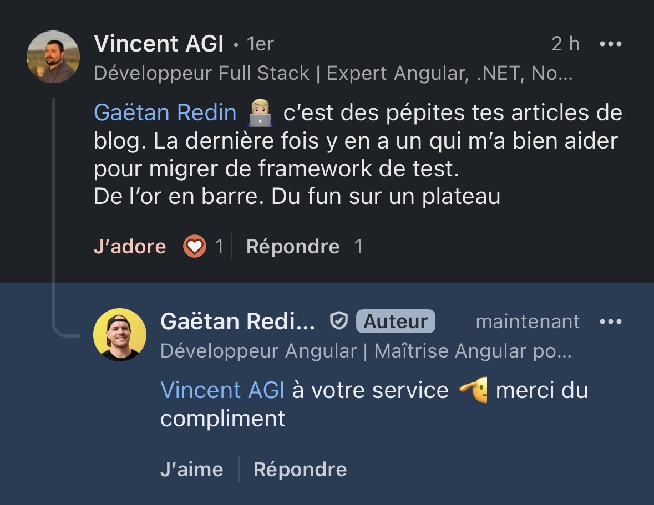
Task: Click the 2 h timestamp on Vincent's comment
Action: [565, 43]
